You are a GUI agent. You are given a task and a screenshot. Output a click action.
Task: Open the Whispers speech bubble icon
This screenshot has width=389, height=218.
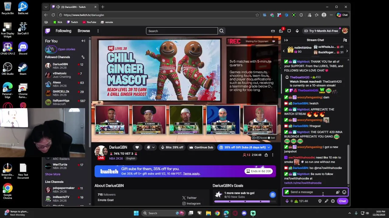[289, 31]
